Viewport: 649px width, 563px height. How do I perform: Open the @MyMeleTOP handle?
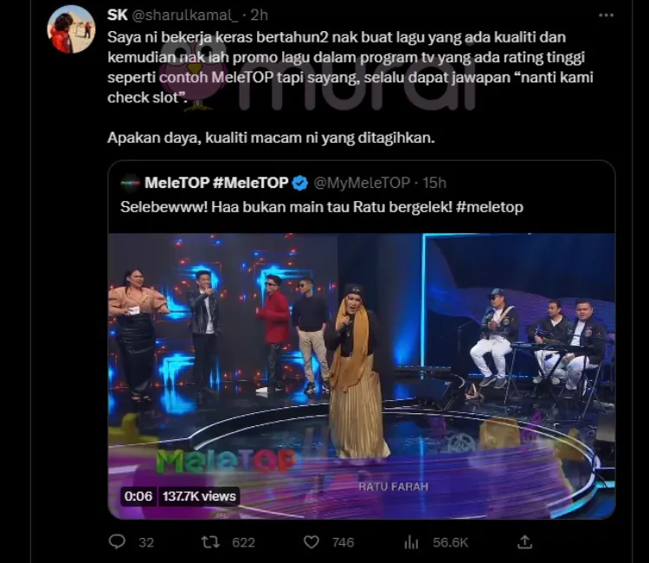click(362, 183)
